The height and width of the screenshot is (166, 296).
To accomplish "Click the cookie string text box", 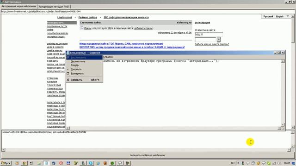I will coord(146,139).
